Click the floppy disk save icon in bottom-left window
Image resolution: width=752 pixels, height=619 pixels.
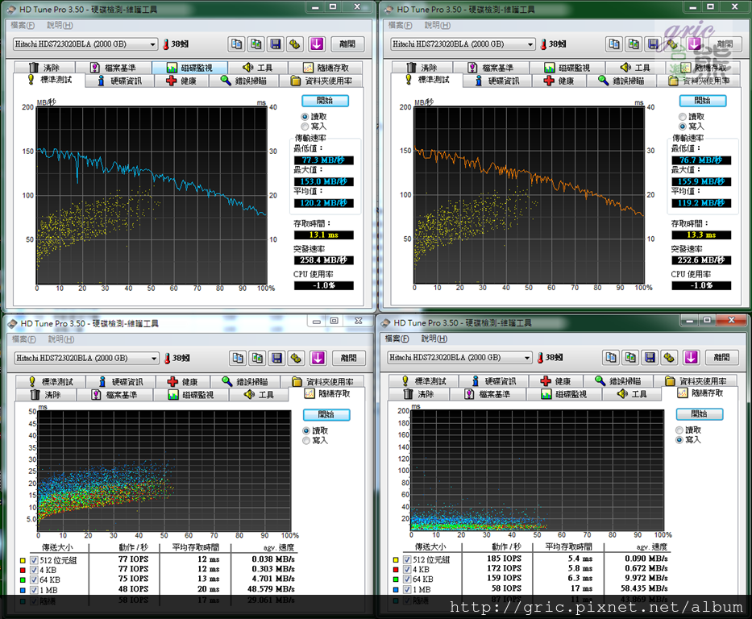[x=276, y=358]
